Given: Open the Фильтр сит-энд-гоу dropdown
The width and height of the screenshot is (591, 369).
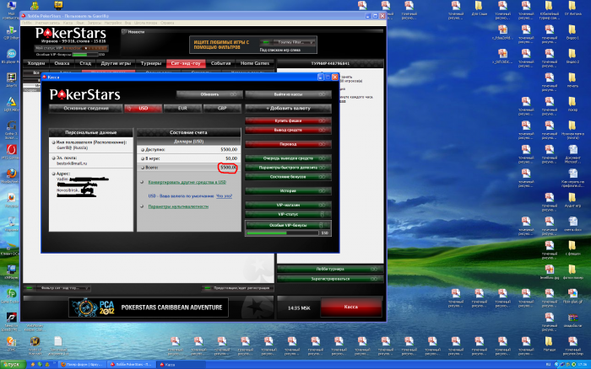Looking at the screenshot, I should [x=57, y=288].
